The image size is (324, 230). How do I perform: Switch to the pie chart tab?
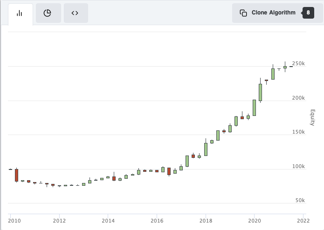[x=48, y=13]
